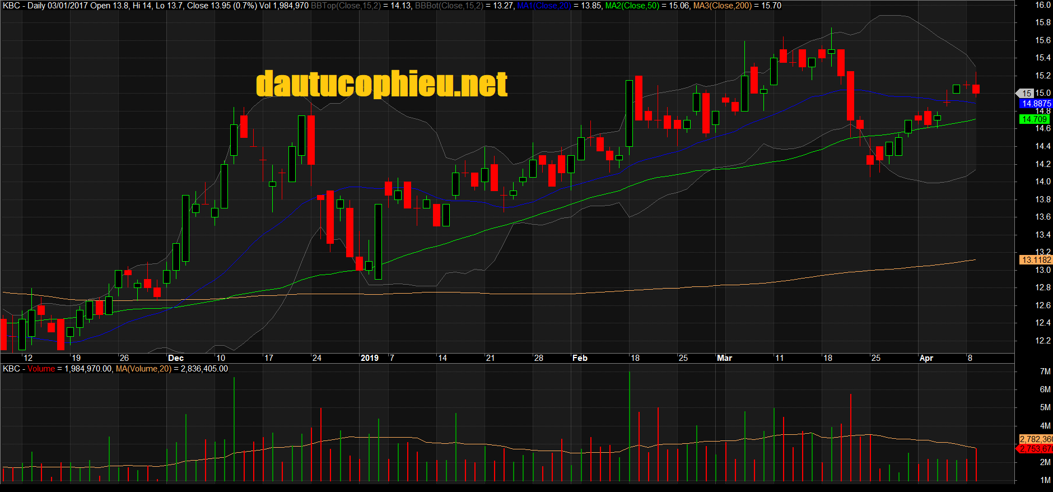
Task: Click the red volume value tag
Action: tap(1036, 449)
